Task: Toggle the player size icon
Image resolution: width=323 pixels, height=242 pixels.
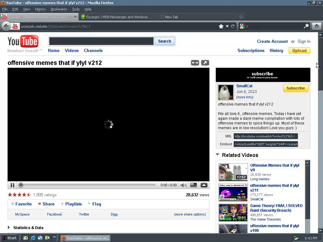Action: pos(193,185)
